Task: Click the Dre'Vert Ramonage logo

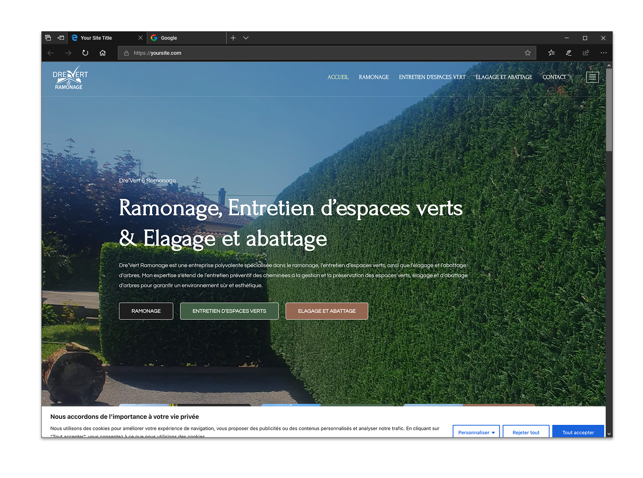Action: pyautogui.click(x=70, y=78)
